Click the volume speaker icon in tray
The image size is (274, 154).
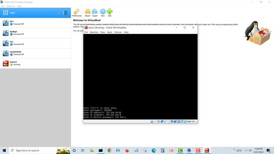(x=250, y=150)
